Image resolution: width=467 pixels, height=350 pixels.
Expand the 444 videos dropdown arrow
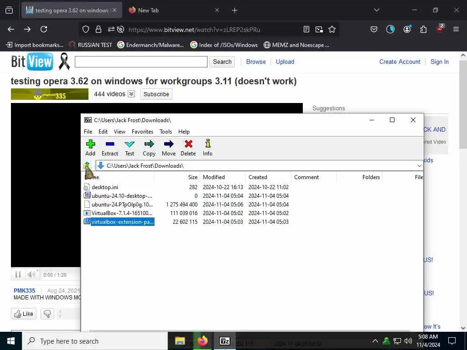131,94
